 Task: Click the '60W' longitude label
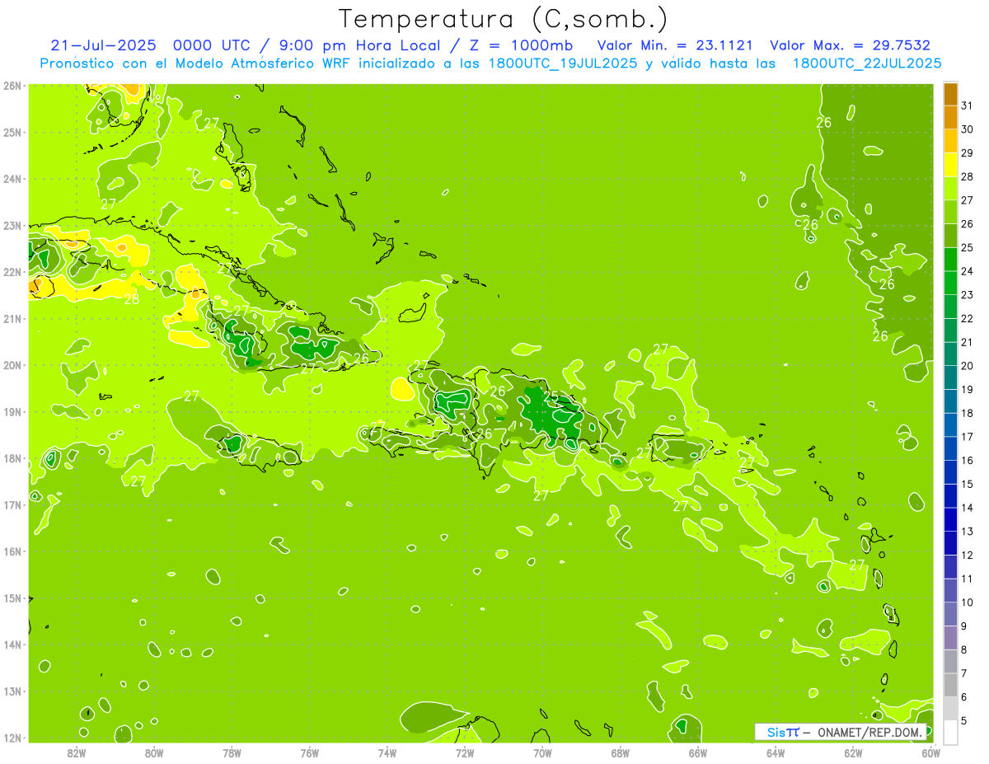click(x=931, y=752)
